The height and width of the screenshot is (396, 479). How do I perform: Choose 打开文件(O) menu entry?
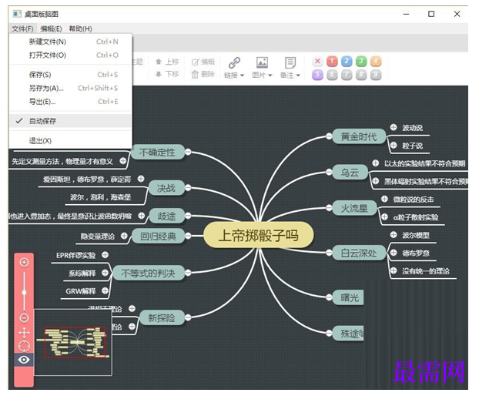click(x=71, y=55)
